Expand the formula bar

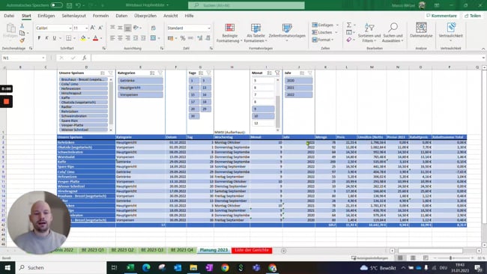click(483, 58)
